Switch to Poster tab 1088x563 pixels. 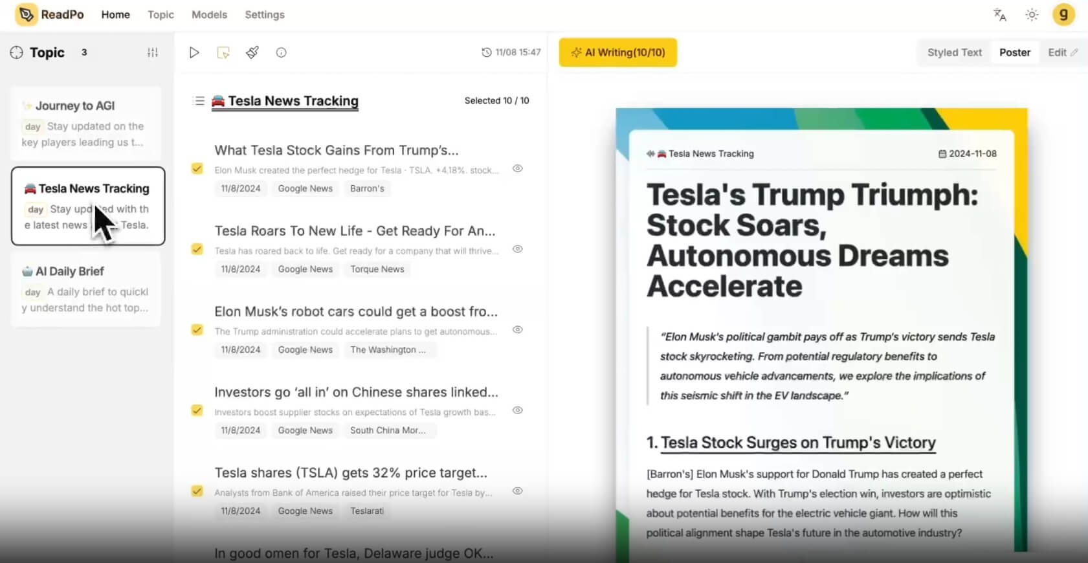click(x=1015, y=52)
